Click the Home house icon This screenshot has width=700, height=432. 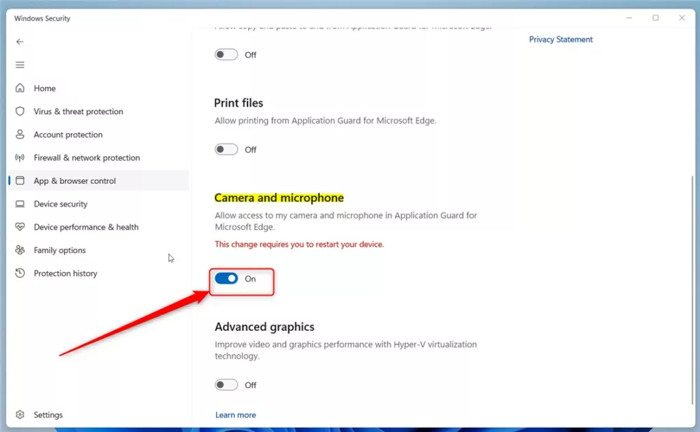click(x=20, y=88)
